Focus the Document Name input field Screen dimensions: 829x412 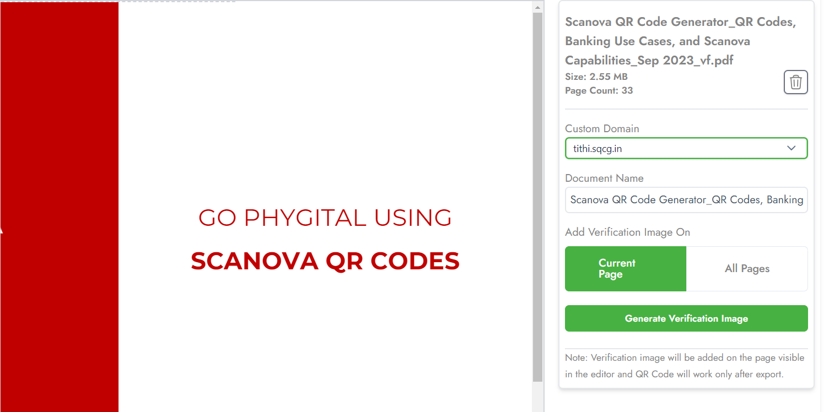point(686,200)
